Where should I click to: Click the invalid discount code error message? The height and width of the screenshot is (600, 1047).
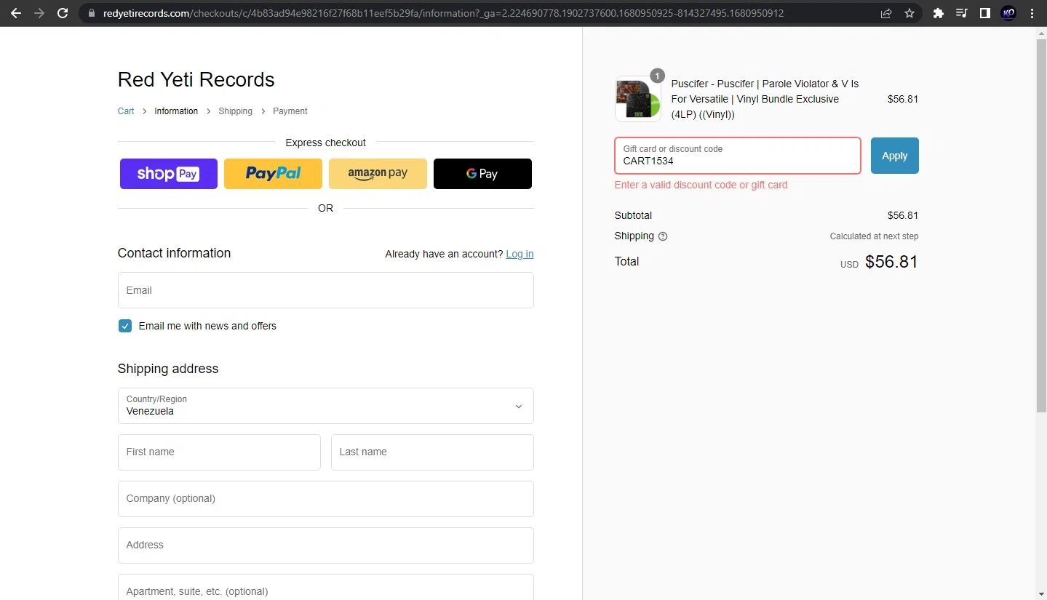pyautogui.click(x=701, y=185)
